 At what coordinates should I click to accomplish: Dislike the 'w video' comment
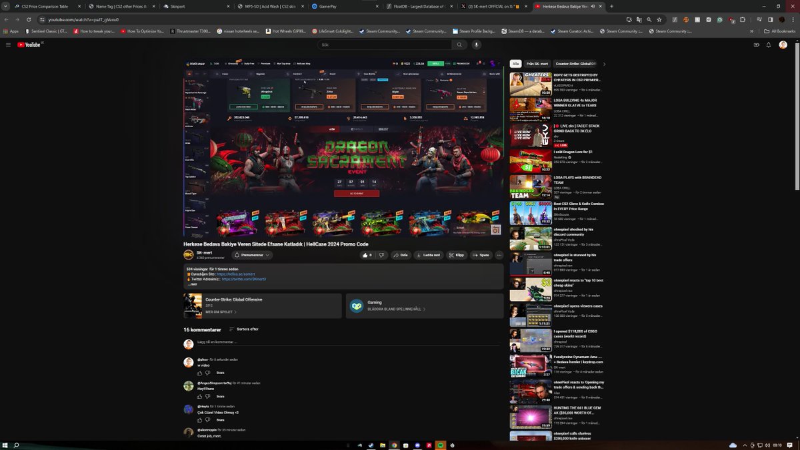207,373
